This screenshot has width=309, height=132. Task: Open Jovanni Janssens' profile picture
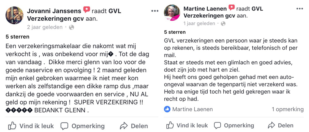[14, 15]
